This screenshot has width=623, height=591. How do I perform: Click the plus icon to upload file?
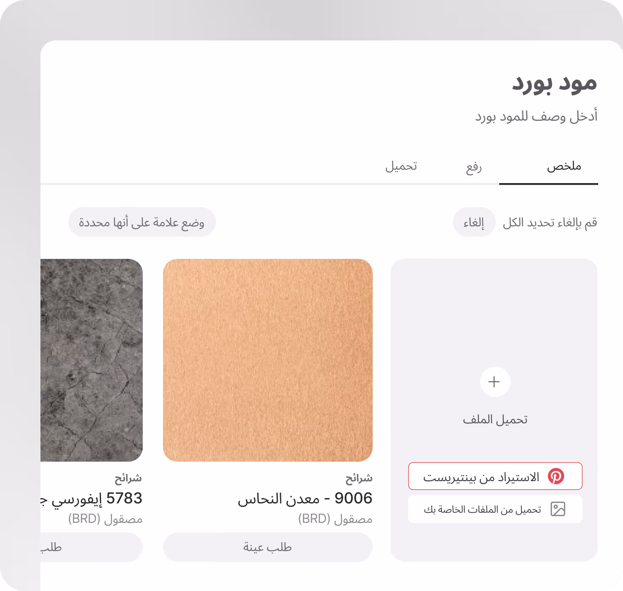coord(495,382)
